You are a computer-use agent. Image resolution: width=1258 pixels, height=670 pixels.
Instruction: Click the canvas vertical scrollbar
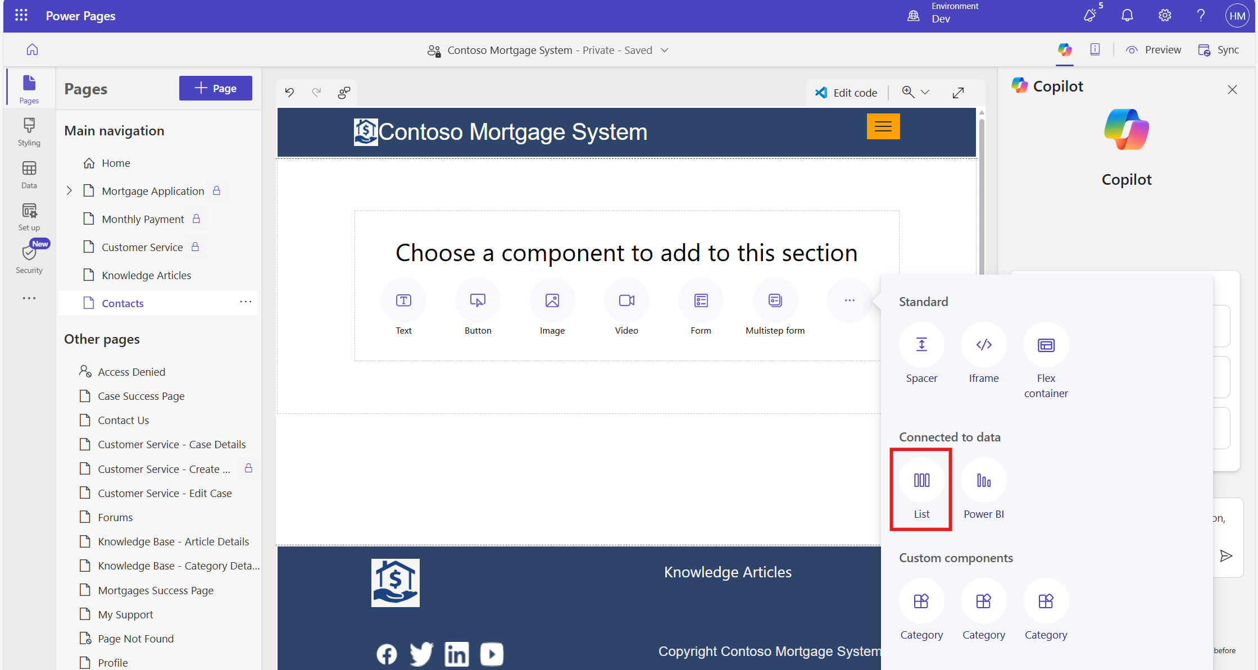981,197
